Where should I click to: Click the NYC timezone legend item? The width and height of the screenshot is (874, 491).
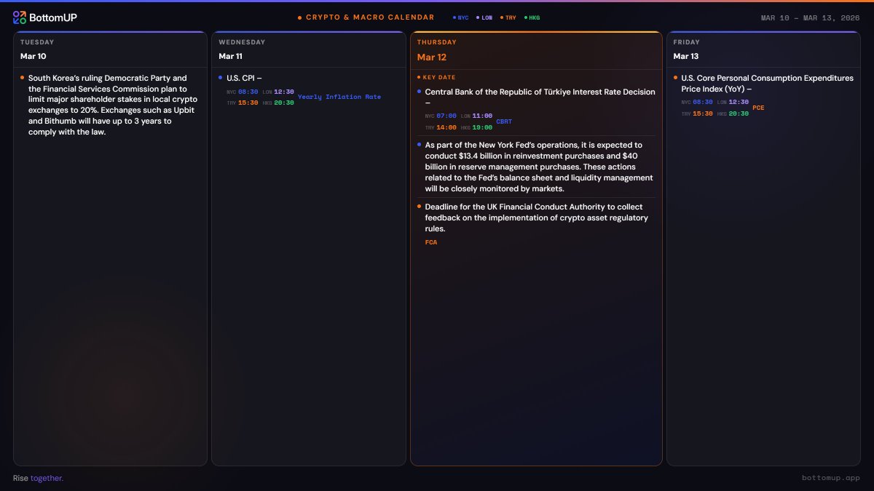(x=461, y=17)
